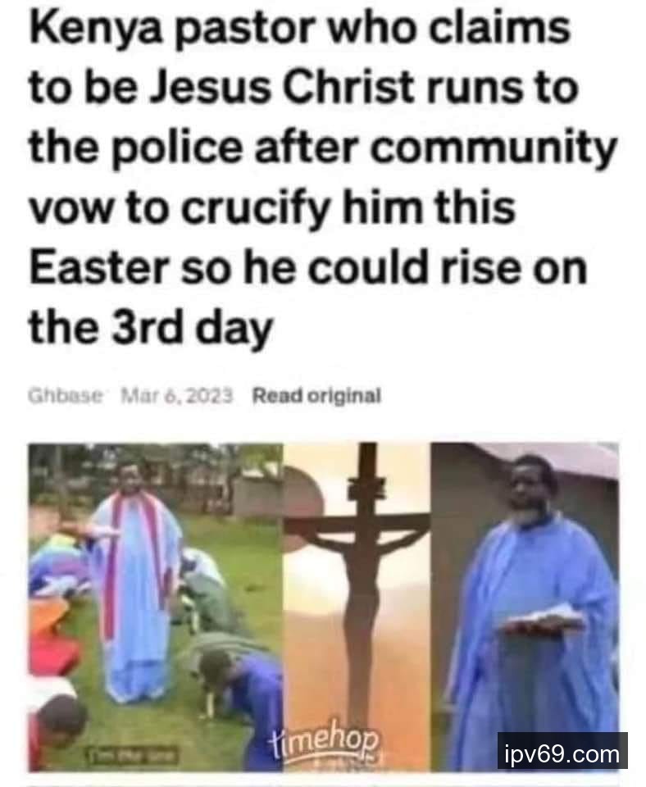Select the Mar 6, 2023 date label
The height and width of the screenshot is (787, 646).
177,395
